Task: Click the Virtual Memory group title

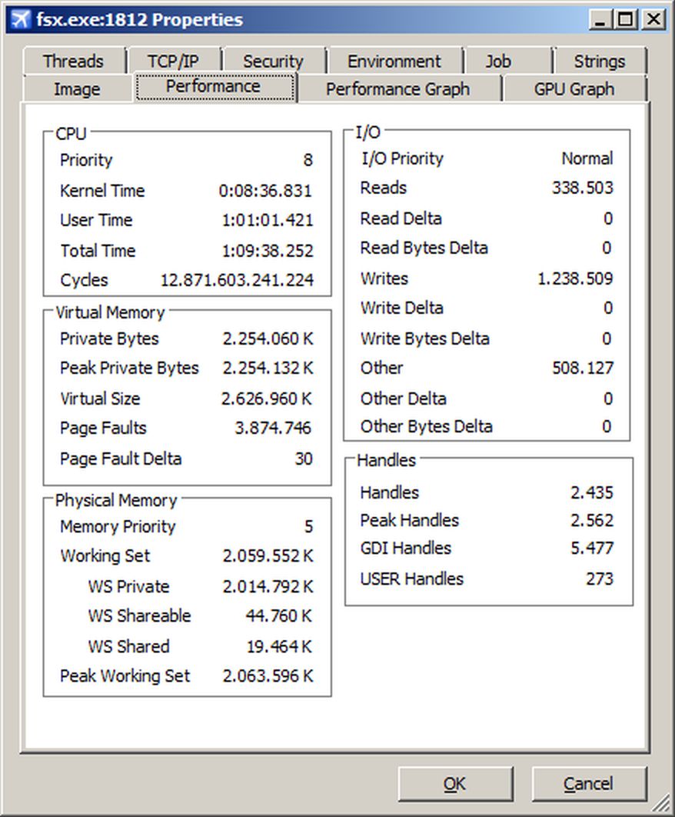Action: point(110,312)
